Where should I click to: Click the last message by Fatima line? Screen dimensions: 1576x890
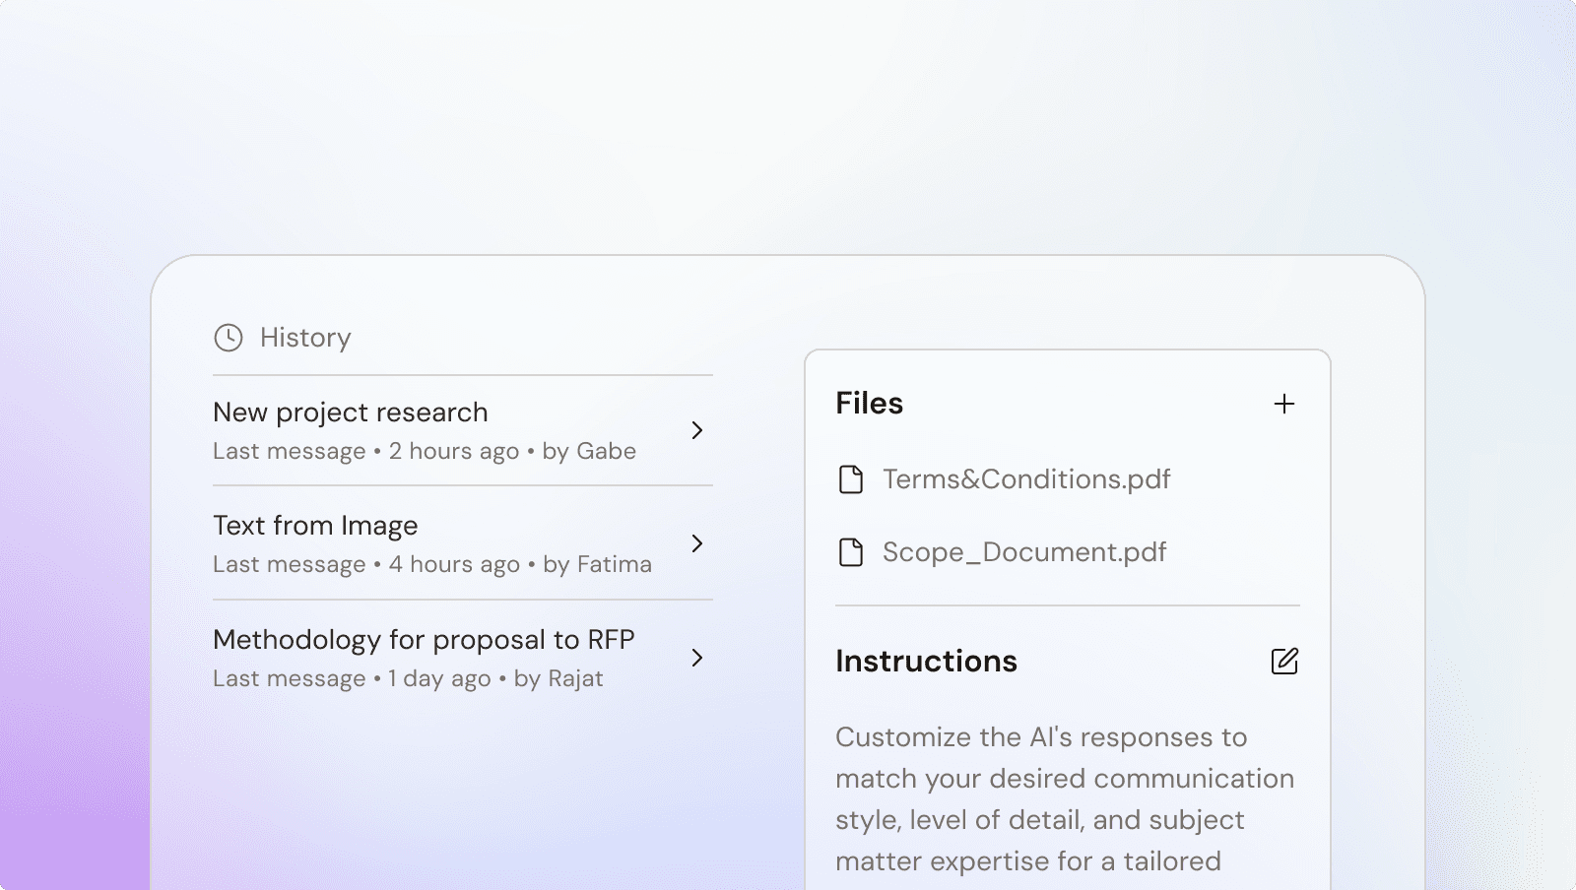click(x=431, y=565)
